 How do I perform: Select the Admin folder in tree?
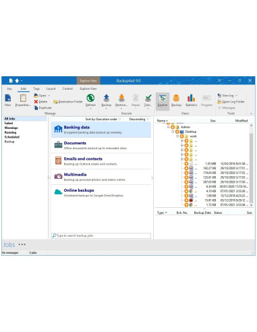(185, 127)
